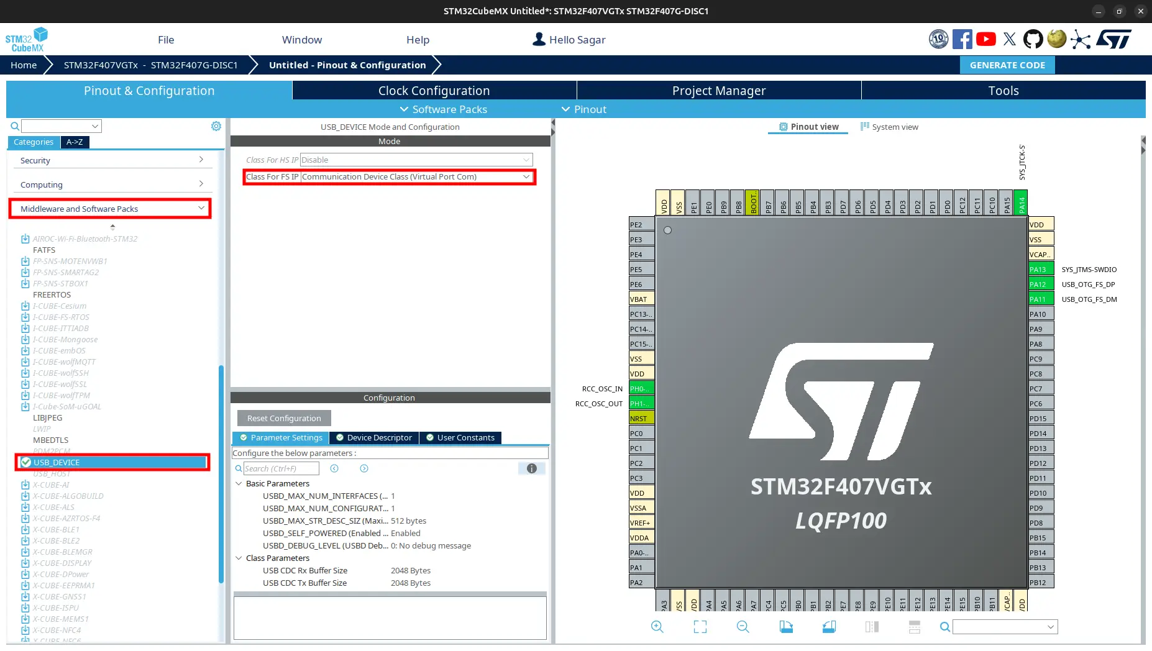The width and height of the screenshot is (1152, 651).
Task: Collapse Middleware and Software Packs category
Action: click(110, 209)
